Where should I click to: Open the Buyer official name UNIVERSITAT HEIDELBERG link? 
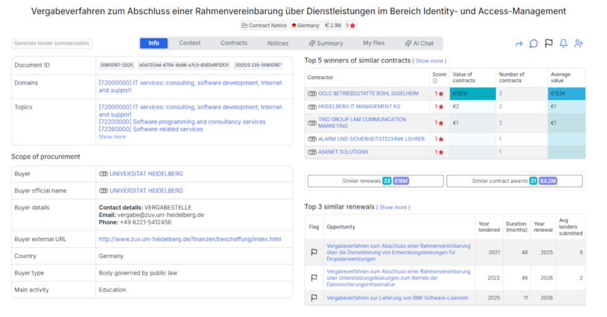tap(146, 191)
